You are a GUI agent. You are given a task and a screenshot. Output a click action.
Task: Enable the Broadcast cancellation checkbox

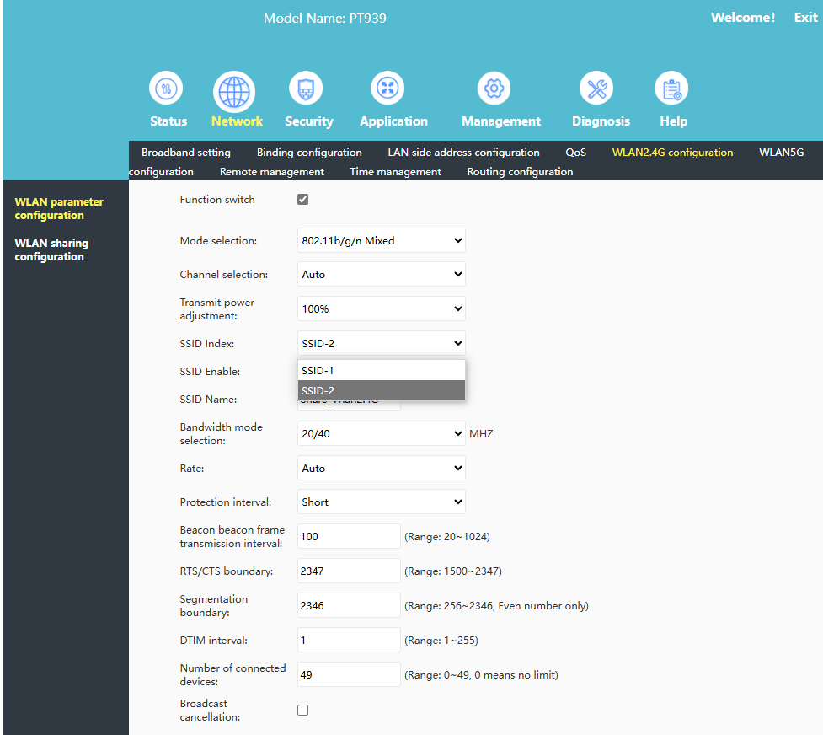[303, 711]
